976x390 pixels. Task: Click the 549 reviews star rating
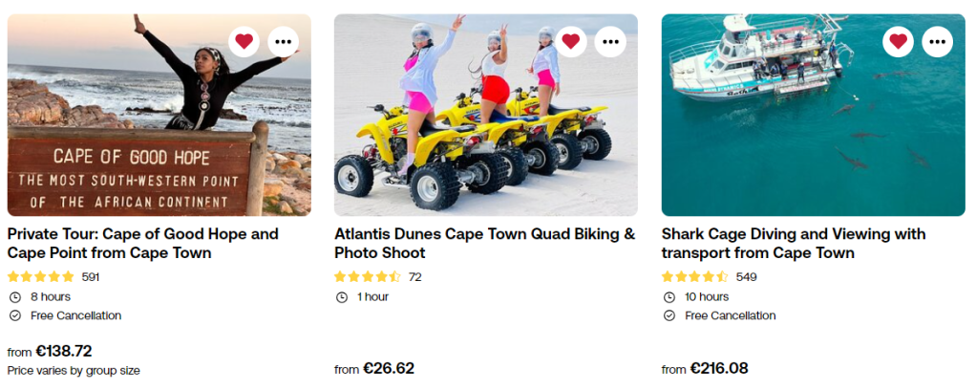[x=695, y=277]
